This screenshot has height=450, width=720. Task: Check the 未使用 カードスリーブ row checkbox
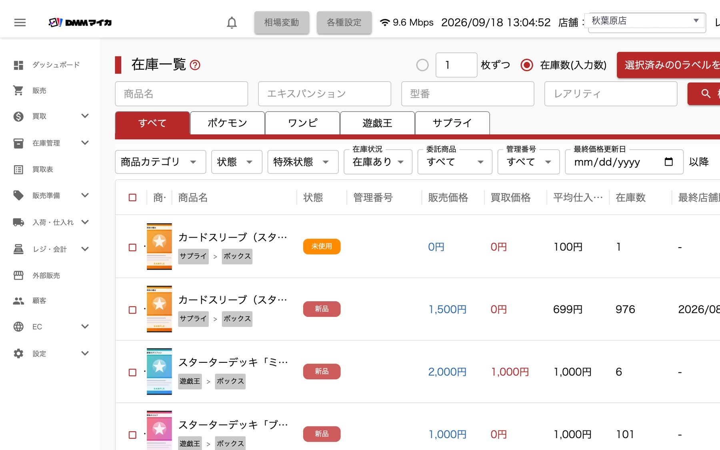[132, 247]
